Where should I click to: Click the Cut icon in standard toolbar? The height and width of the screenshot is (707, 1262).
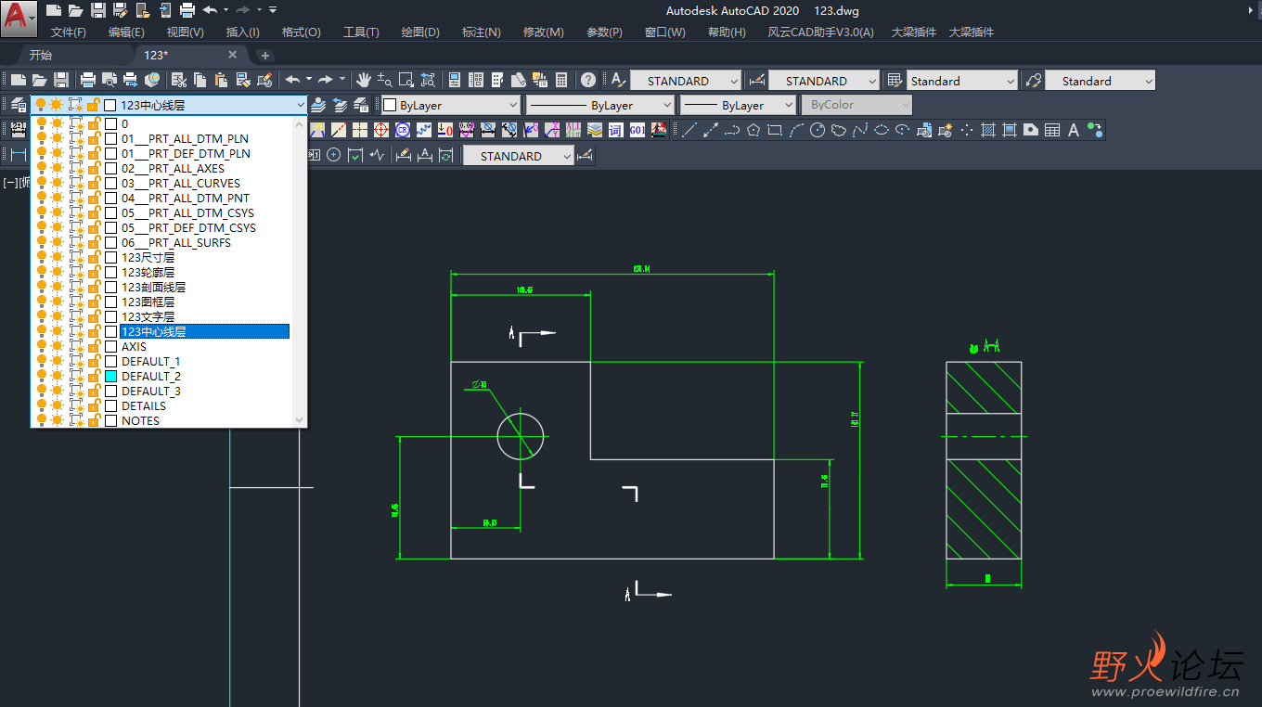[179, 81]
